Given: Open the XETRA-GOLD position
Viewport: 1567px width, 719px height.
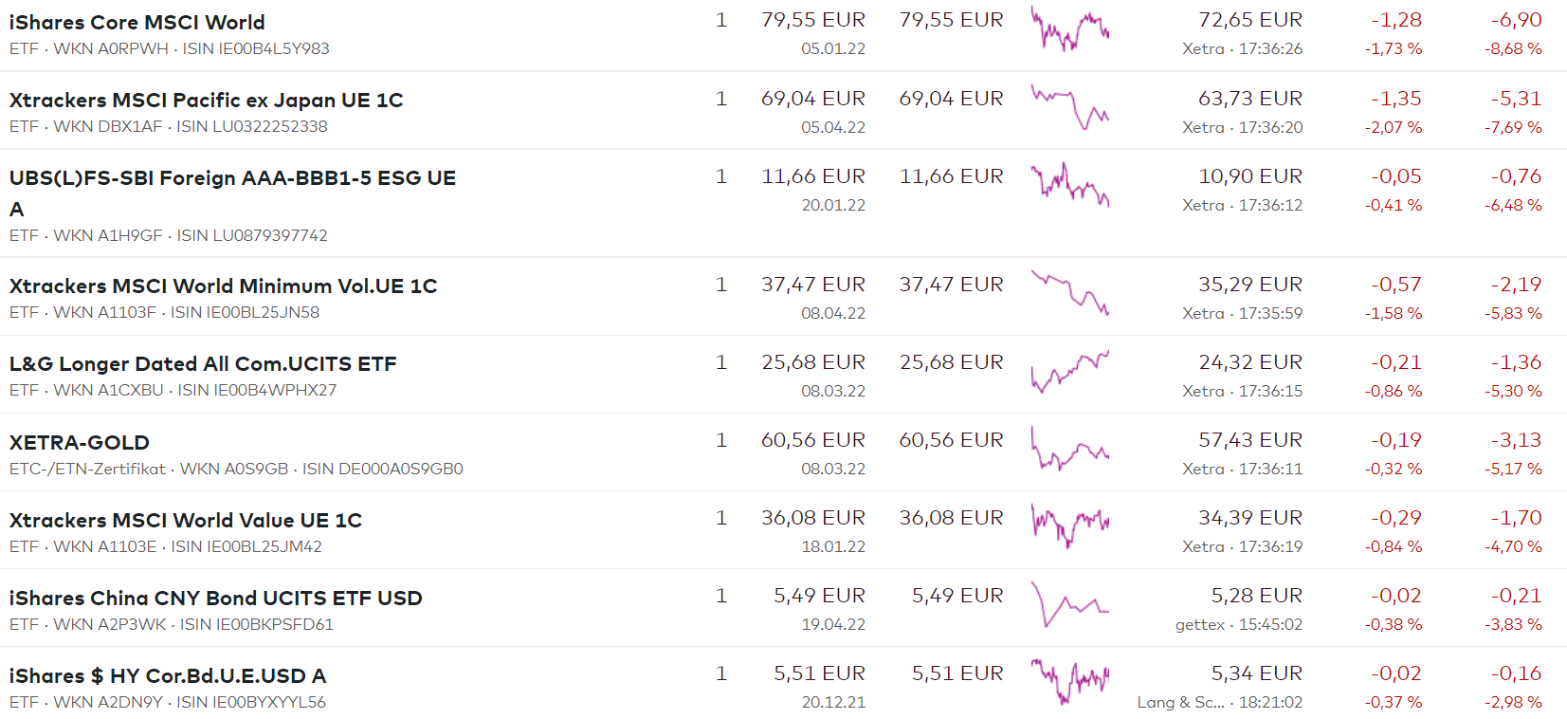Looking at the screenshot, I should click(x=80, y=442).
